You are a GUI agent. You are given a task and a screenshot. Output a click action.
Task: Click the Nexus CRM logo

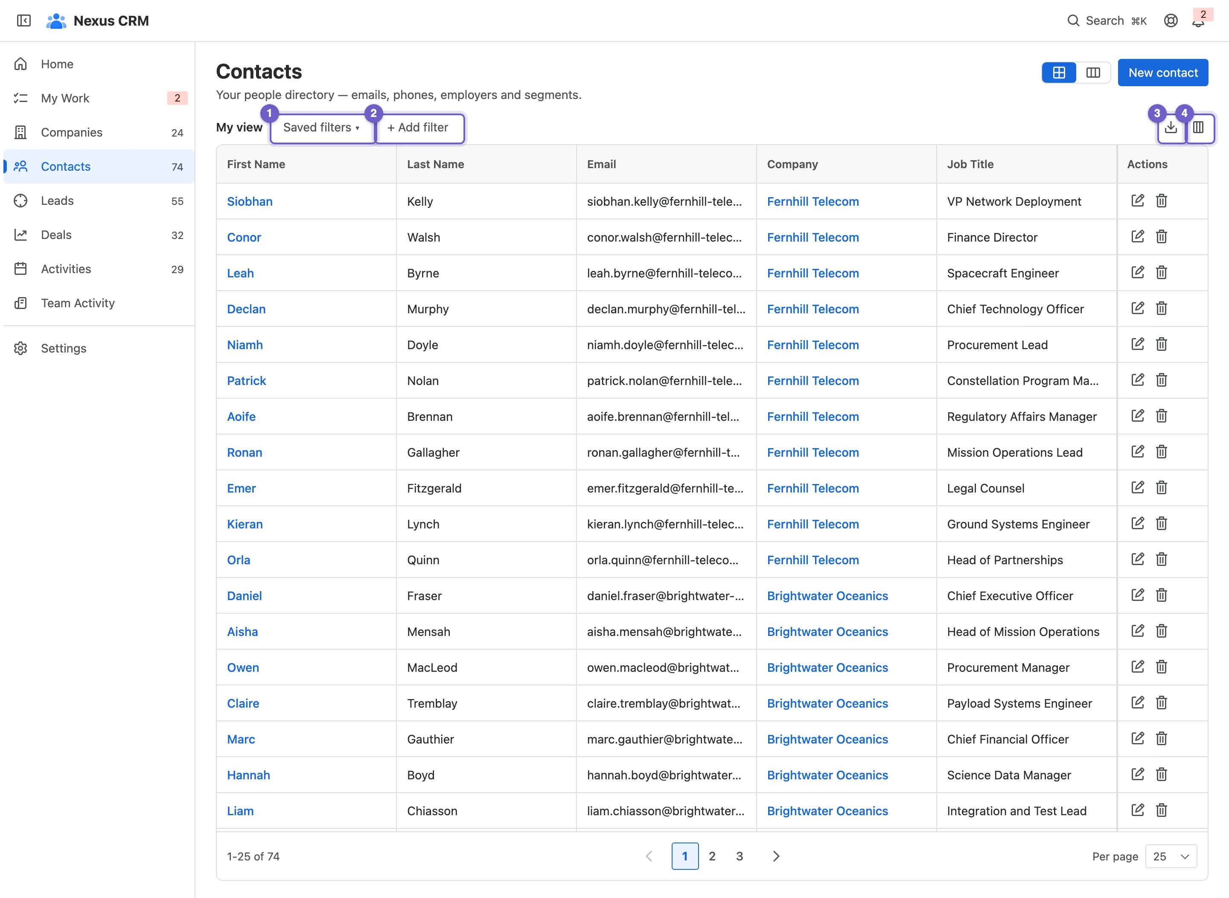pyautogui.click(x=56, y=20)
